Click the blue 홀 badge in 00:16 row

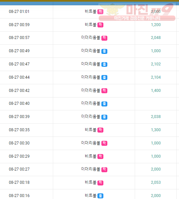(100, 196)
